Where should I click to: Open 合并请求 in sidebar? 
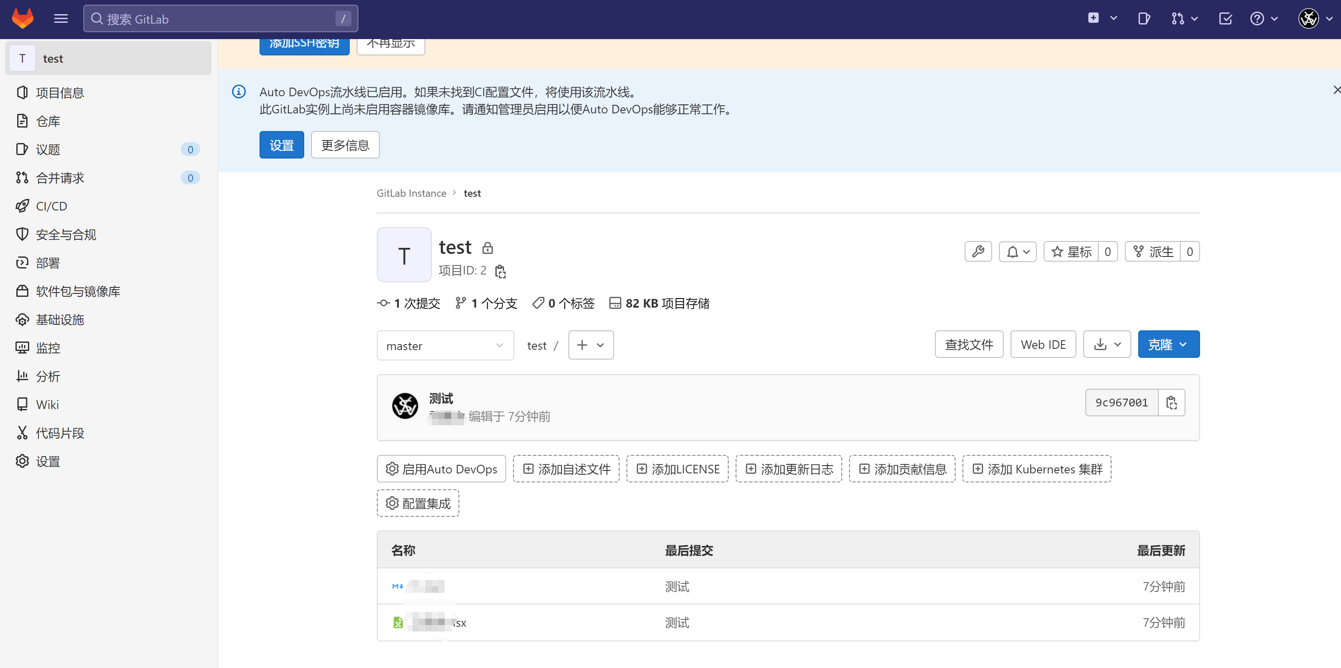coord(108,178)
